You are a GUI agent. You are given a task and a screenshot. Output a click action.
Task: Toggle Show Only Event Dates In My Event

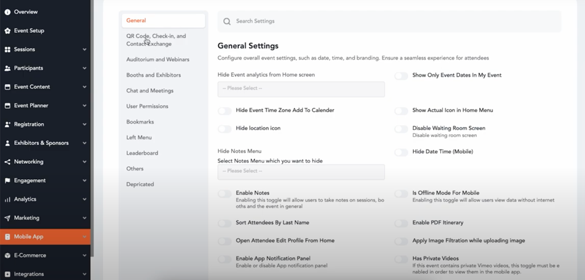pos(401,76)
